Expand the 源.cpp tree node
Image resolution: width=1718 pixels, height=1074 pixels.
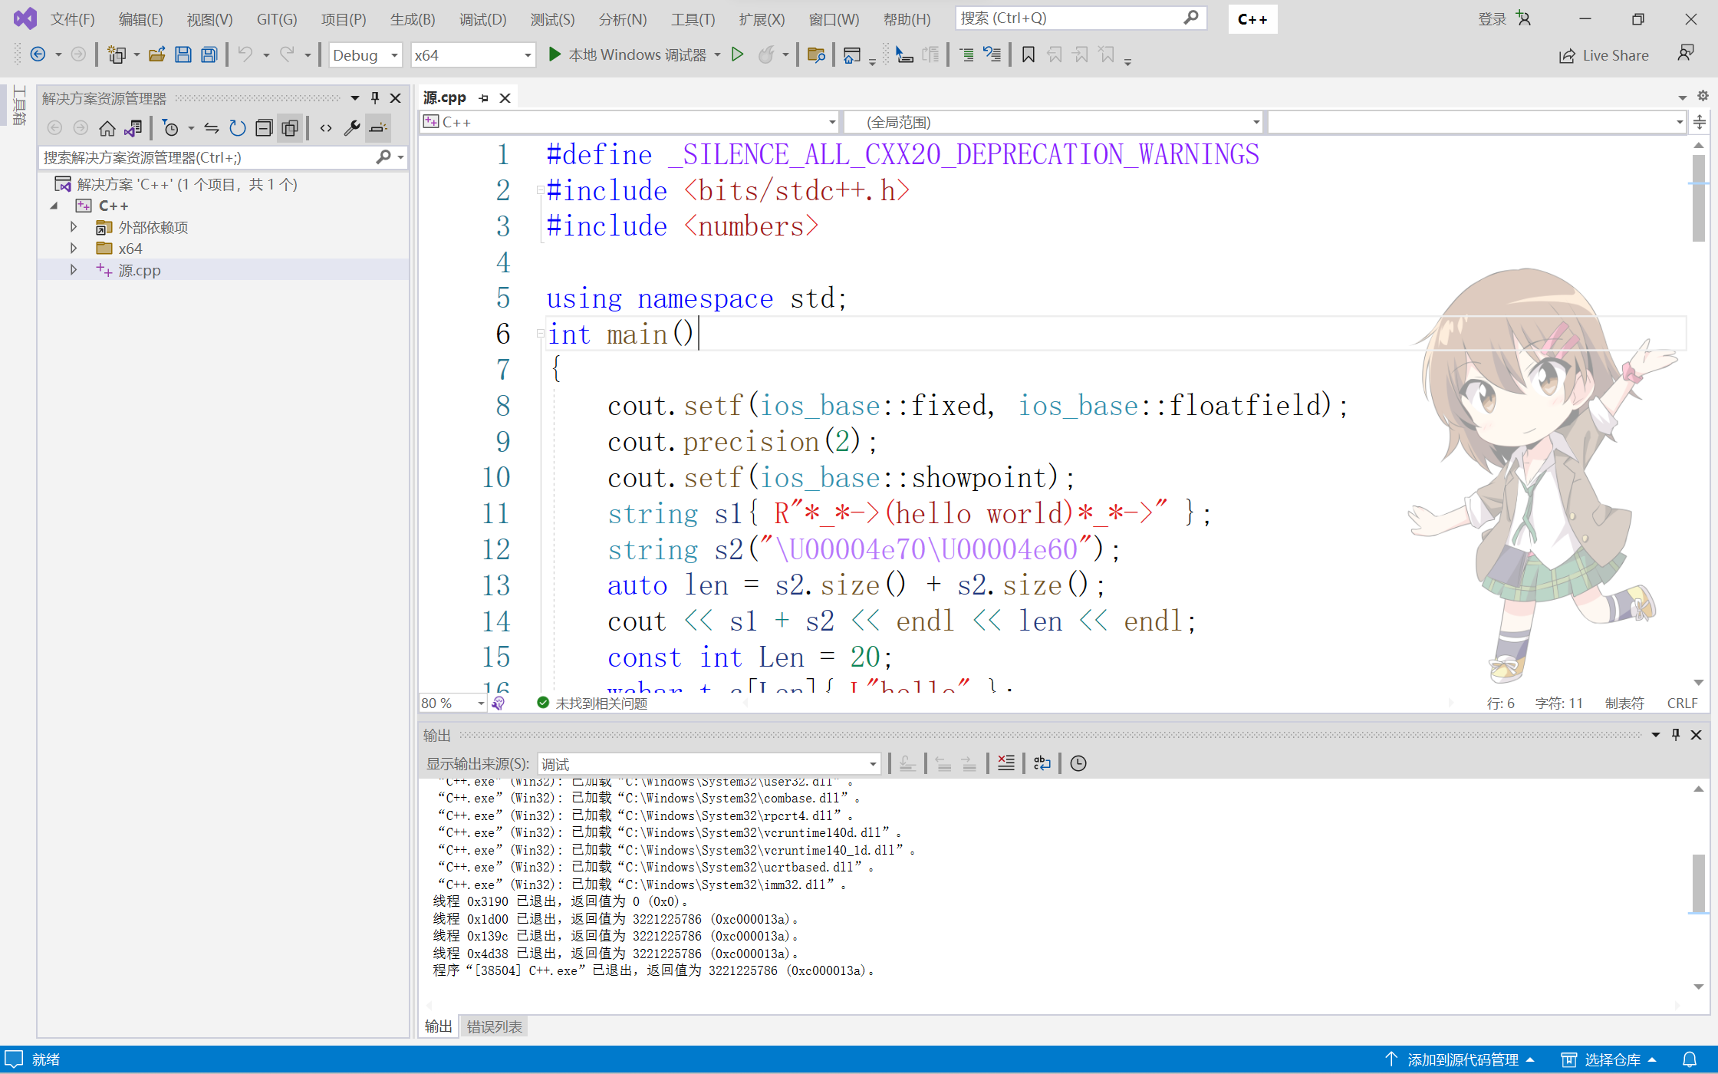(73, 270)
